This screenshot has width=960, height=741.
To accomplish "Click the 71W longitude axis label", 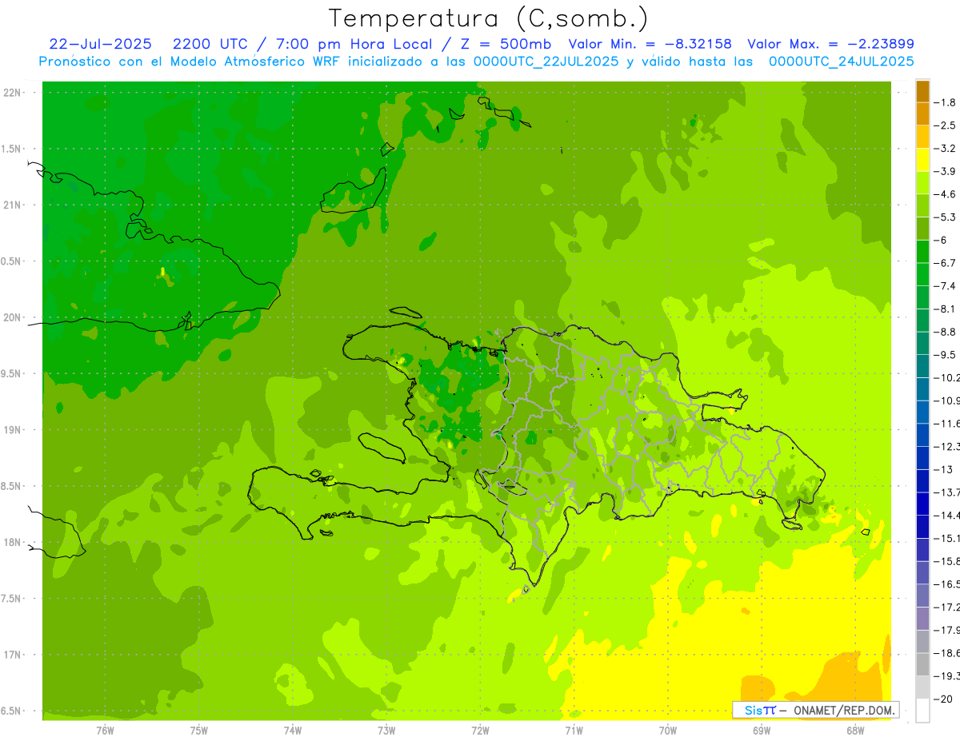I will (x=574, y=730).
